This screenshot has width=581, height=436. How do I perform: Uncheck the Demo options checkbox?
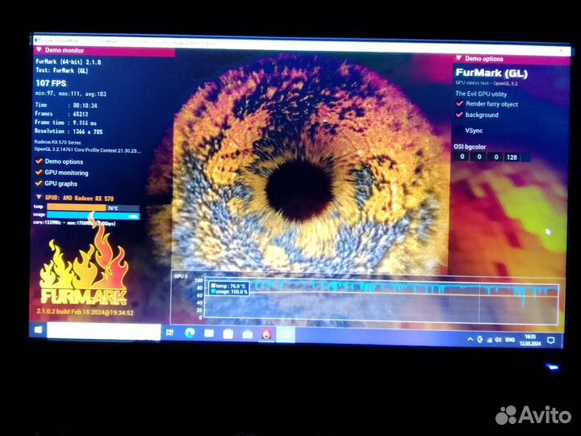(x=39, y=161)
